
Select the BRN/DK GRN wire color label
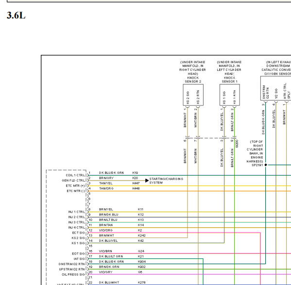pyautogui.click(x=109, y=267)
